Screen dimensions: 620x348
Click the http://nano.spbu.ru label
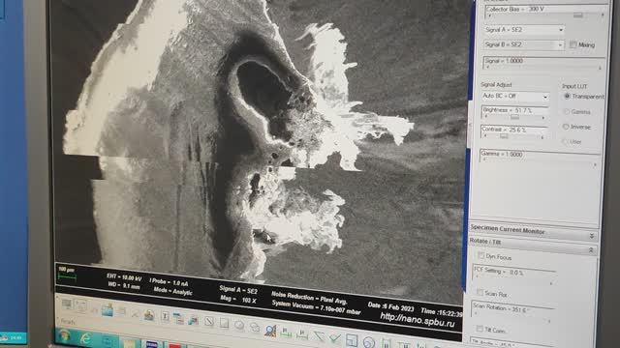click(418, 320)
